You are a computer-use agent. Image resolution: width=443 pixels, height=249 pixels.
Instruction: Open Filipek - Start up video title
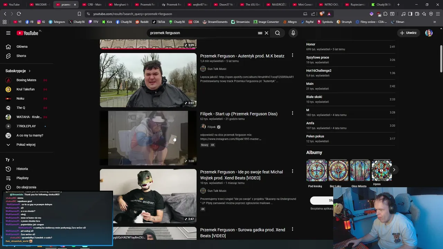[x=239, y=114]
